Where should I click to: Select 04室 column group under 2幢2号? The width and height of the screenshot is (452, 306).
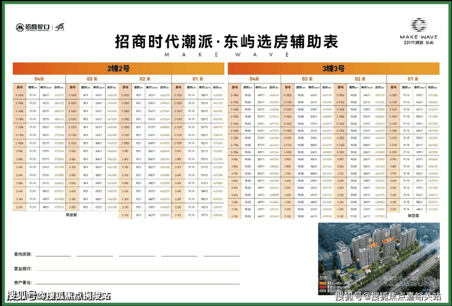[x=39, y=79]
